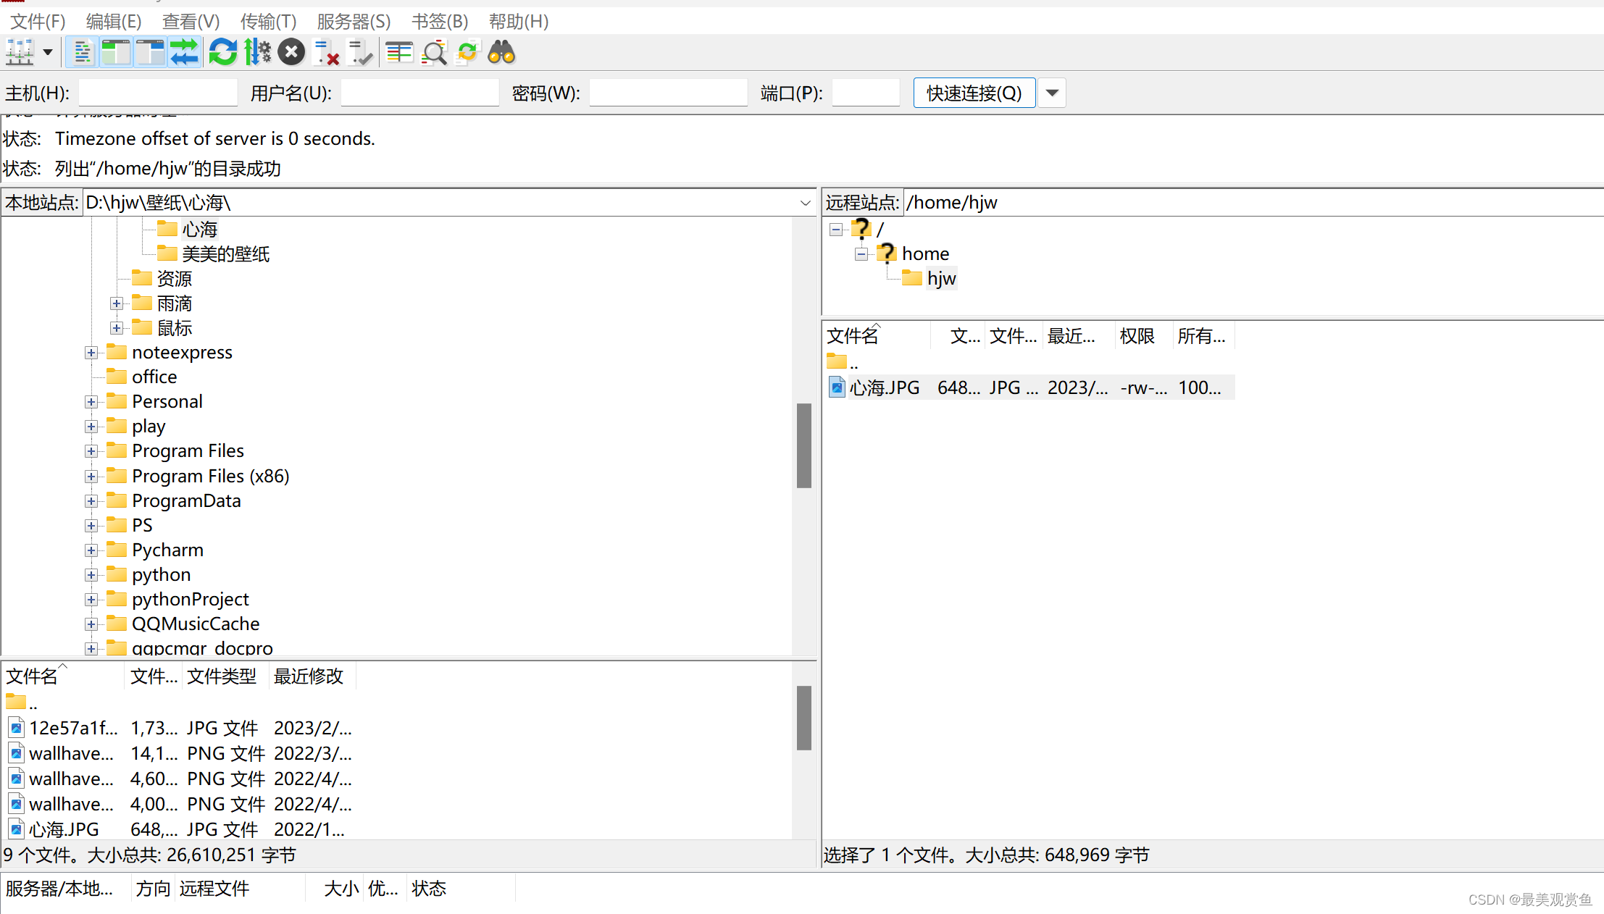Image resolution: width=1604 pixels, height=914 pixels.
Task: Open the 传输(T) menu
Action: click(269, 22)
